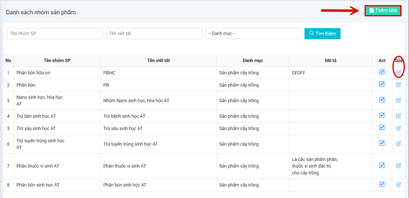Click the Thêm Mới button
Viewport: 409px width, 198px height.
[383, 10]
